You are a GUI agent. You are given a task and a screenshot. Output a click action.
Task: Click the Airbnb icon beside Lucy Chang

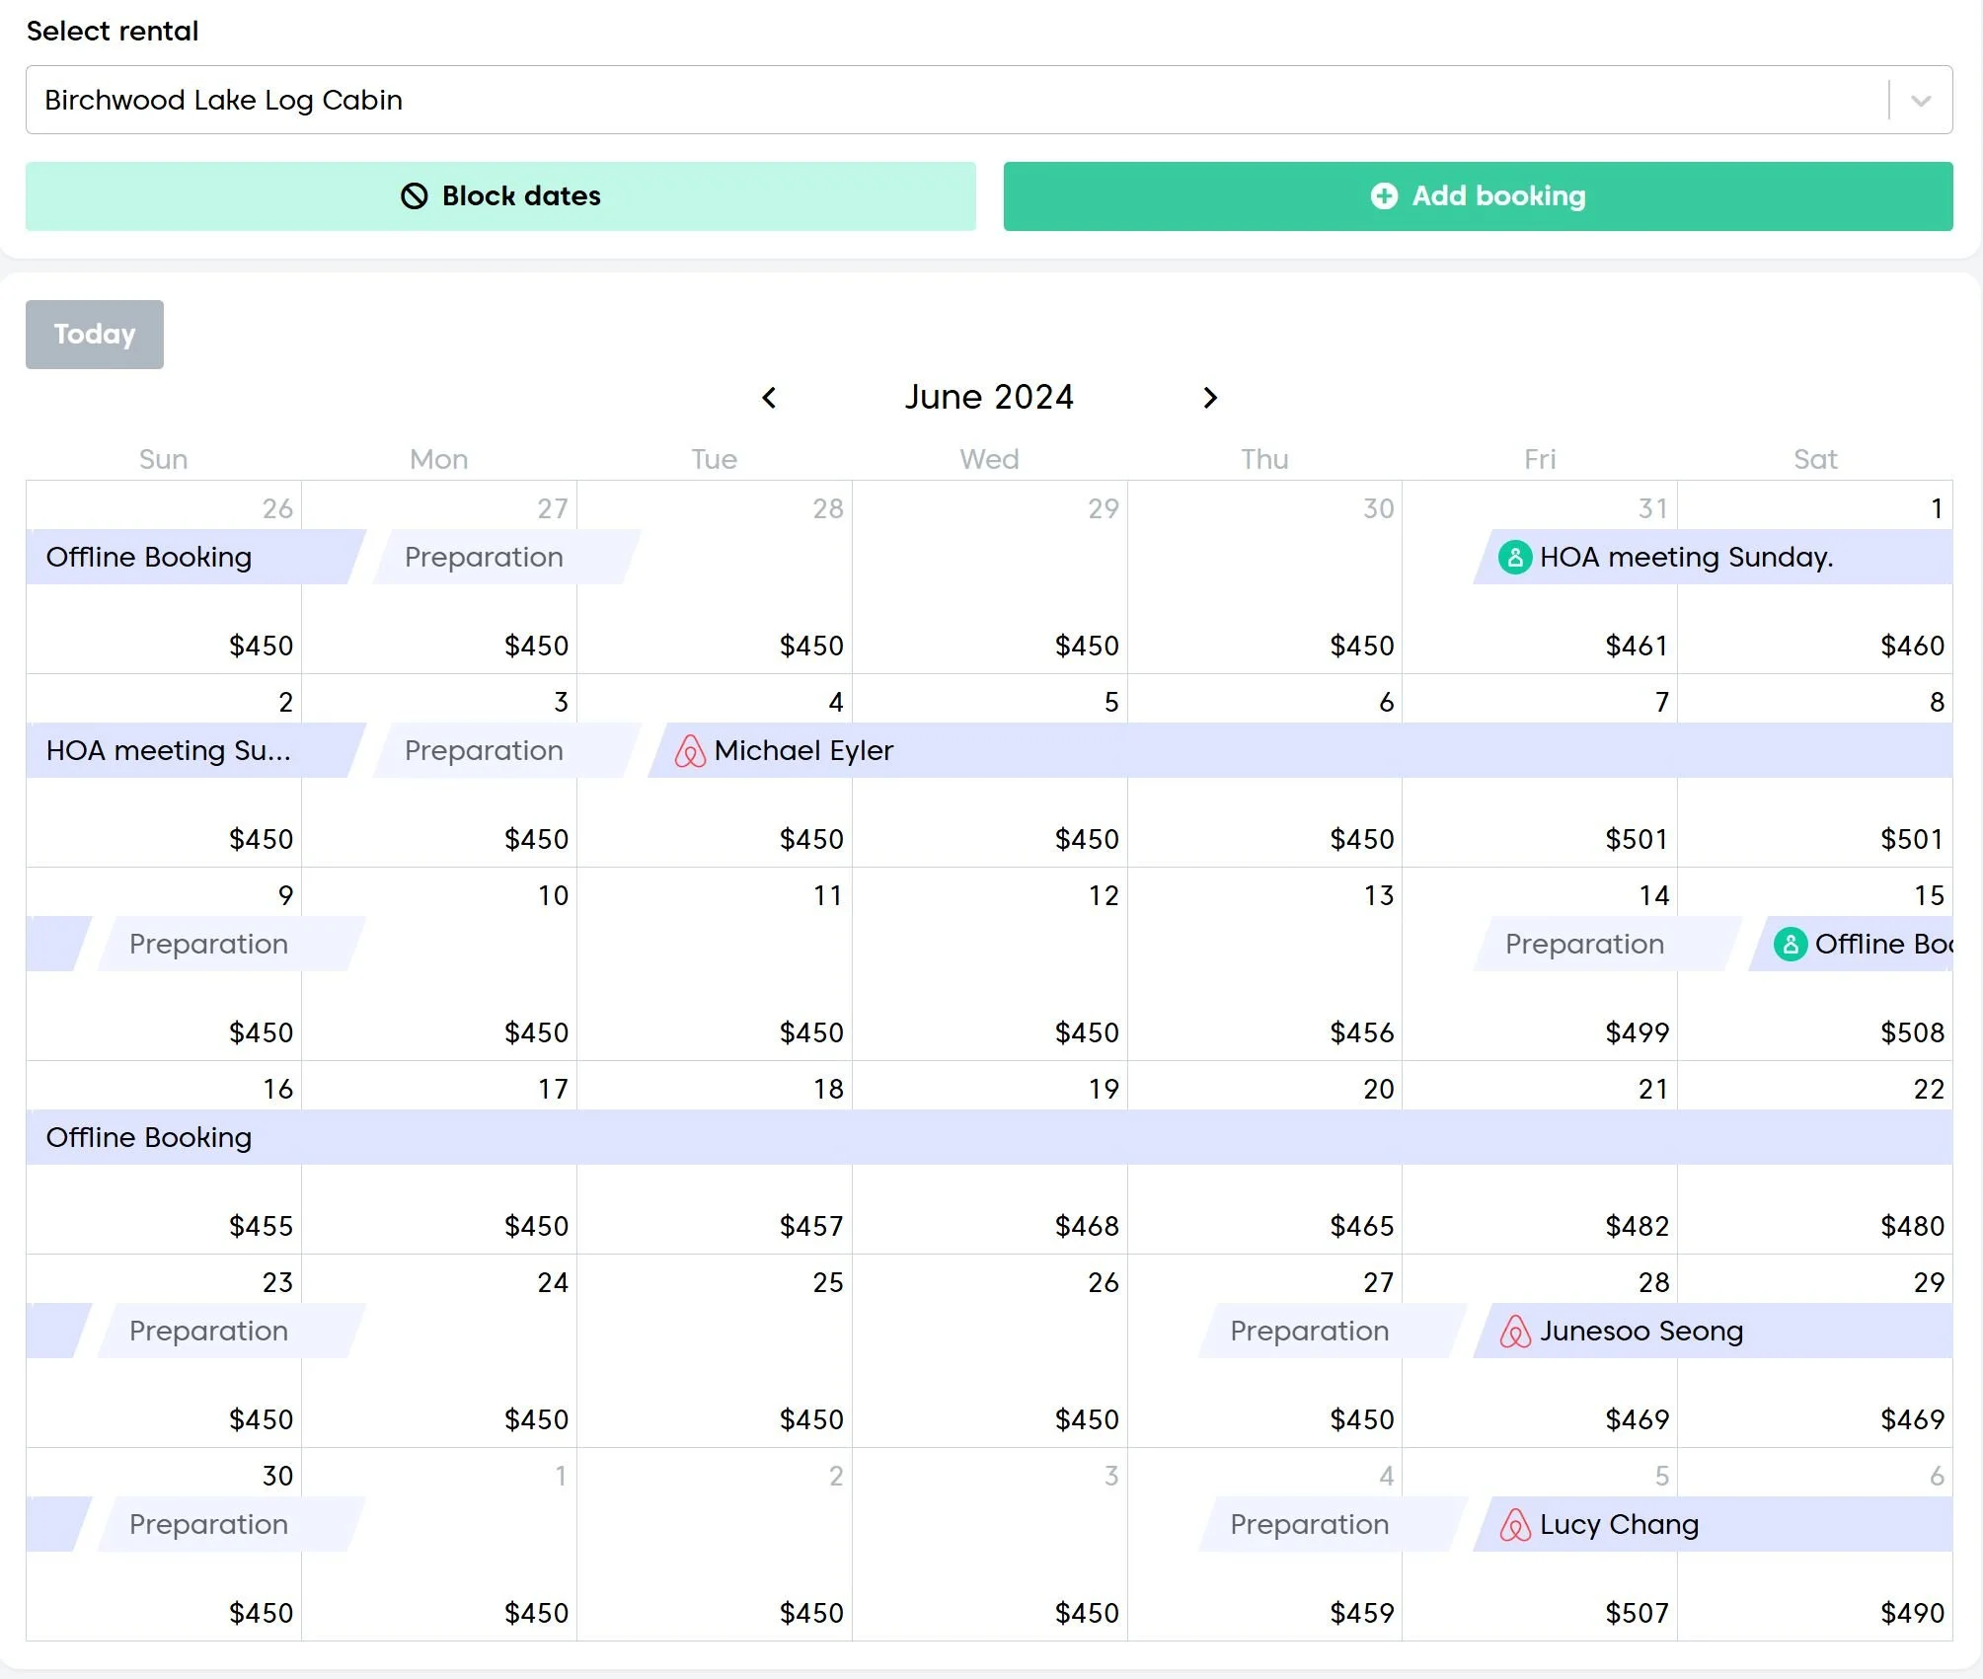[1515, 1525]
